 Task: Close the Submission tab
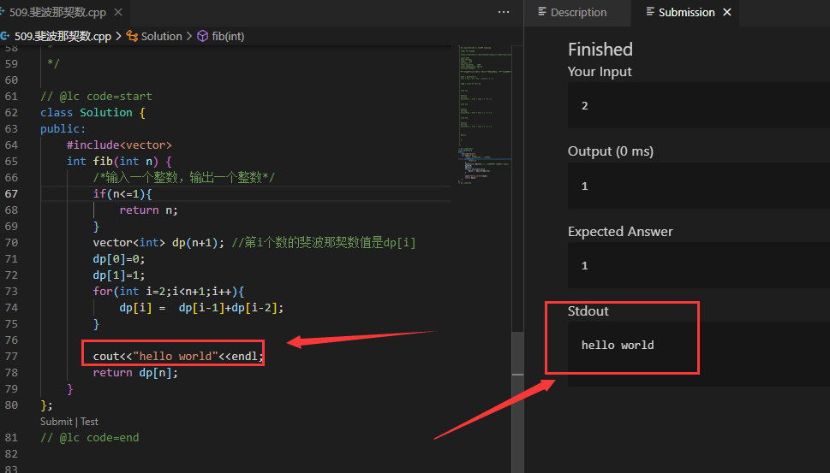[727, 12]
